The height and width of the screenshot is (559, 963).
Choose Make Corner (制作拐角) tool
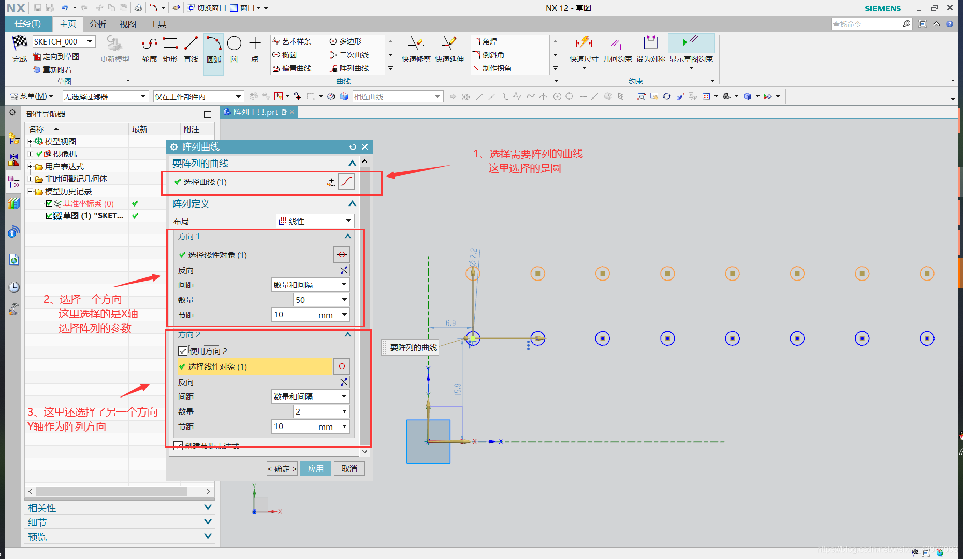492,68
